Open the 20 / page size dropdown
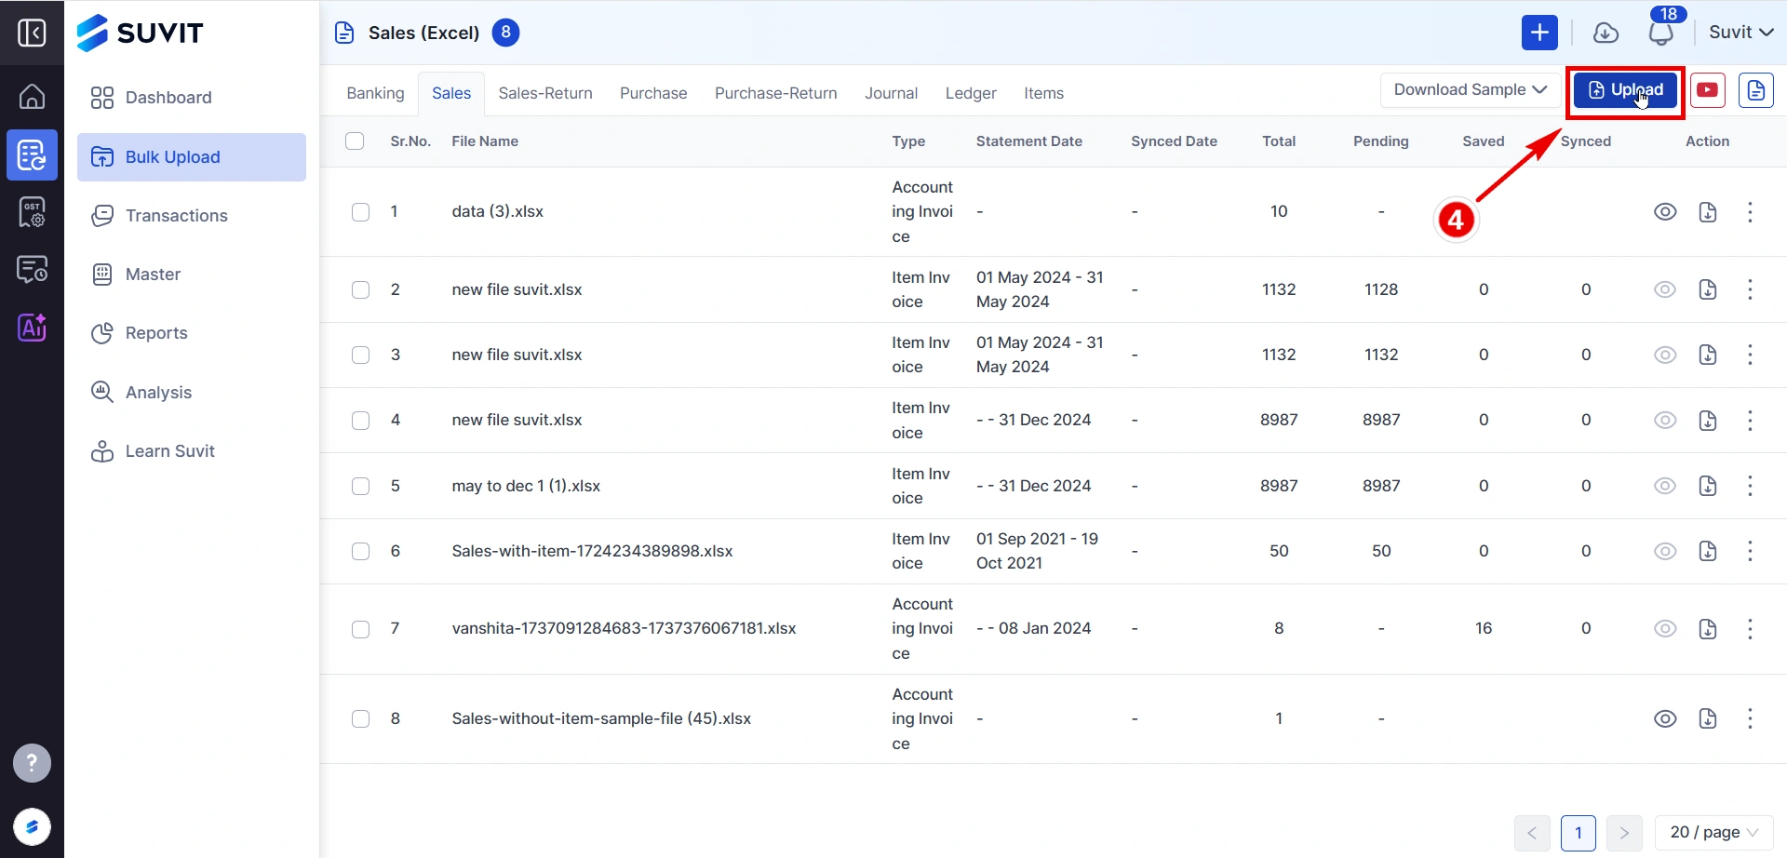 tap(1713, 833)
